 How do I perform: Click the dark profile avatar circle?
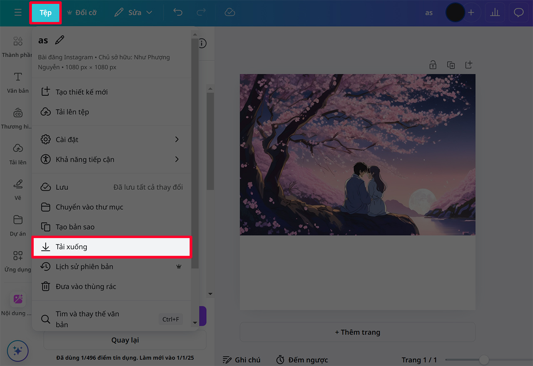click(455, 12)
